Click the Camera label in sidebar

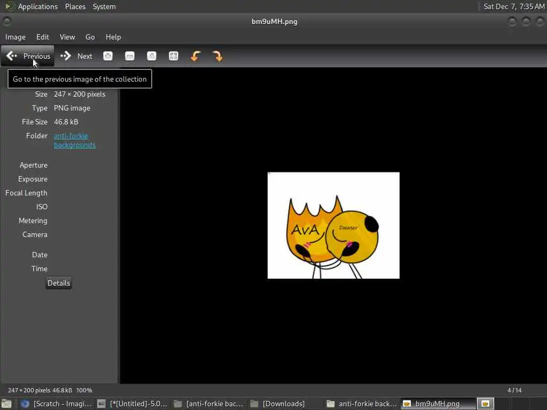35,235
